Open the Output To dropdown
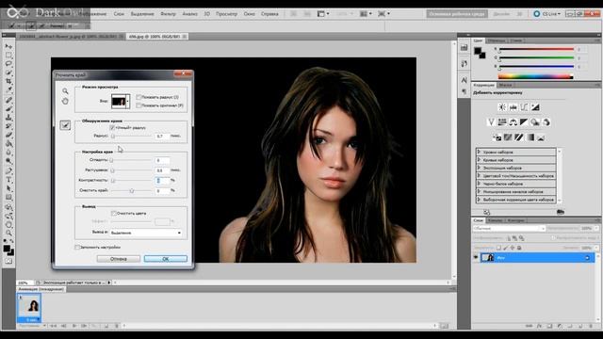 (146, 233)
